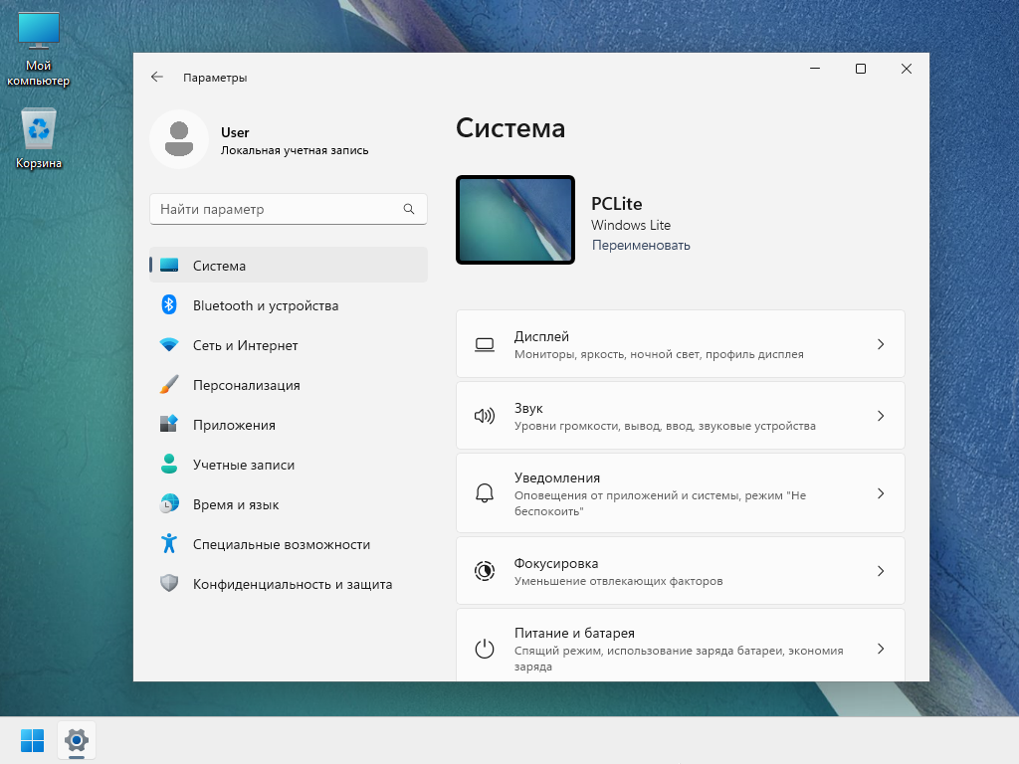This screenshot has width=1019, height=764.
Task: Open the Windows Start menu
Action: point(32,740)
